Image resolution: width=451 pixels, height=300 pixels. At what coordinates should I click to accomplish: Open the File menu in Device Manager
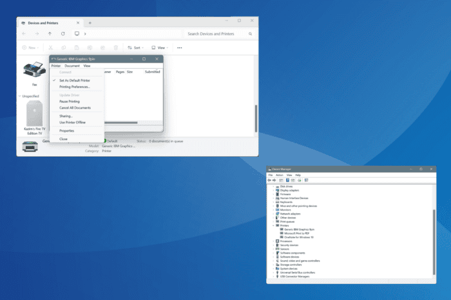tap(271, 175)
